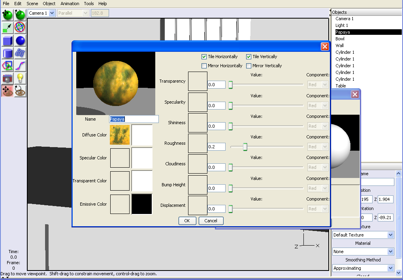Viewport: 403px width, 280px height.
Task: Click OK to confirm the texture
Action: tap(187, 221)
